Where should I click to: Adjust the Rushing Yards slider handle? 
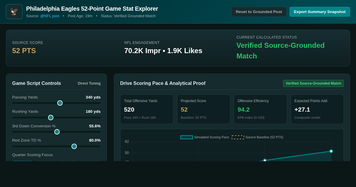[x=51, y=118]
